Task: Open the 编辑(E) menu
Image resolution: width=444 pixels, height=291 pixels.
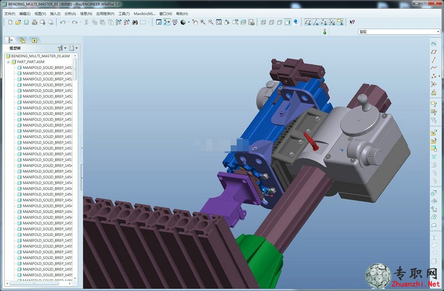Action: pos(25,13)
